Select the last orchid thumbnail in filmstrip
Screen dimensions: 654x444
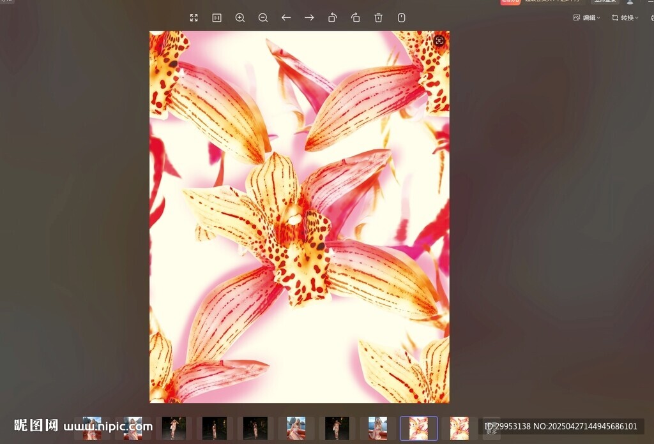(x=459, y=428)
